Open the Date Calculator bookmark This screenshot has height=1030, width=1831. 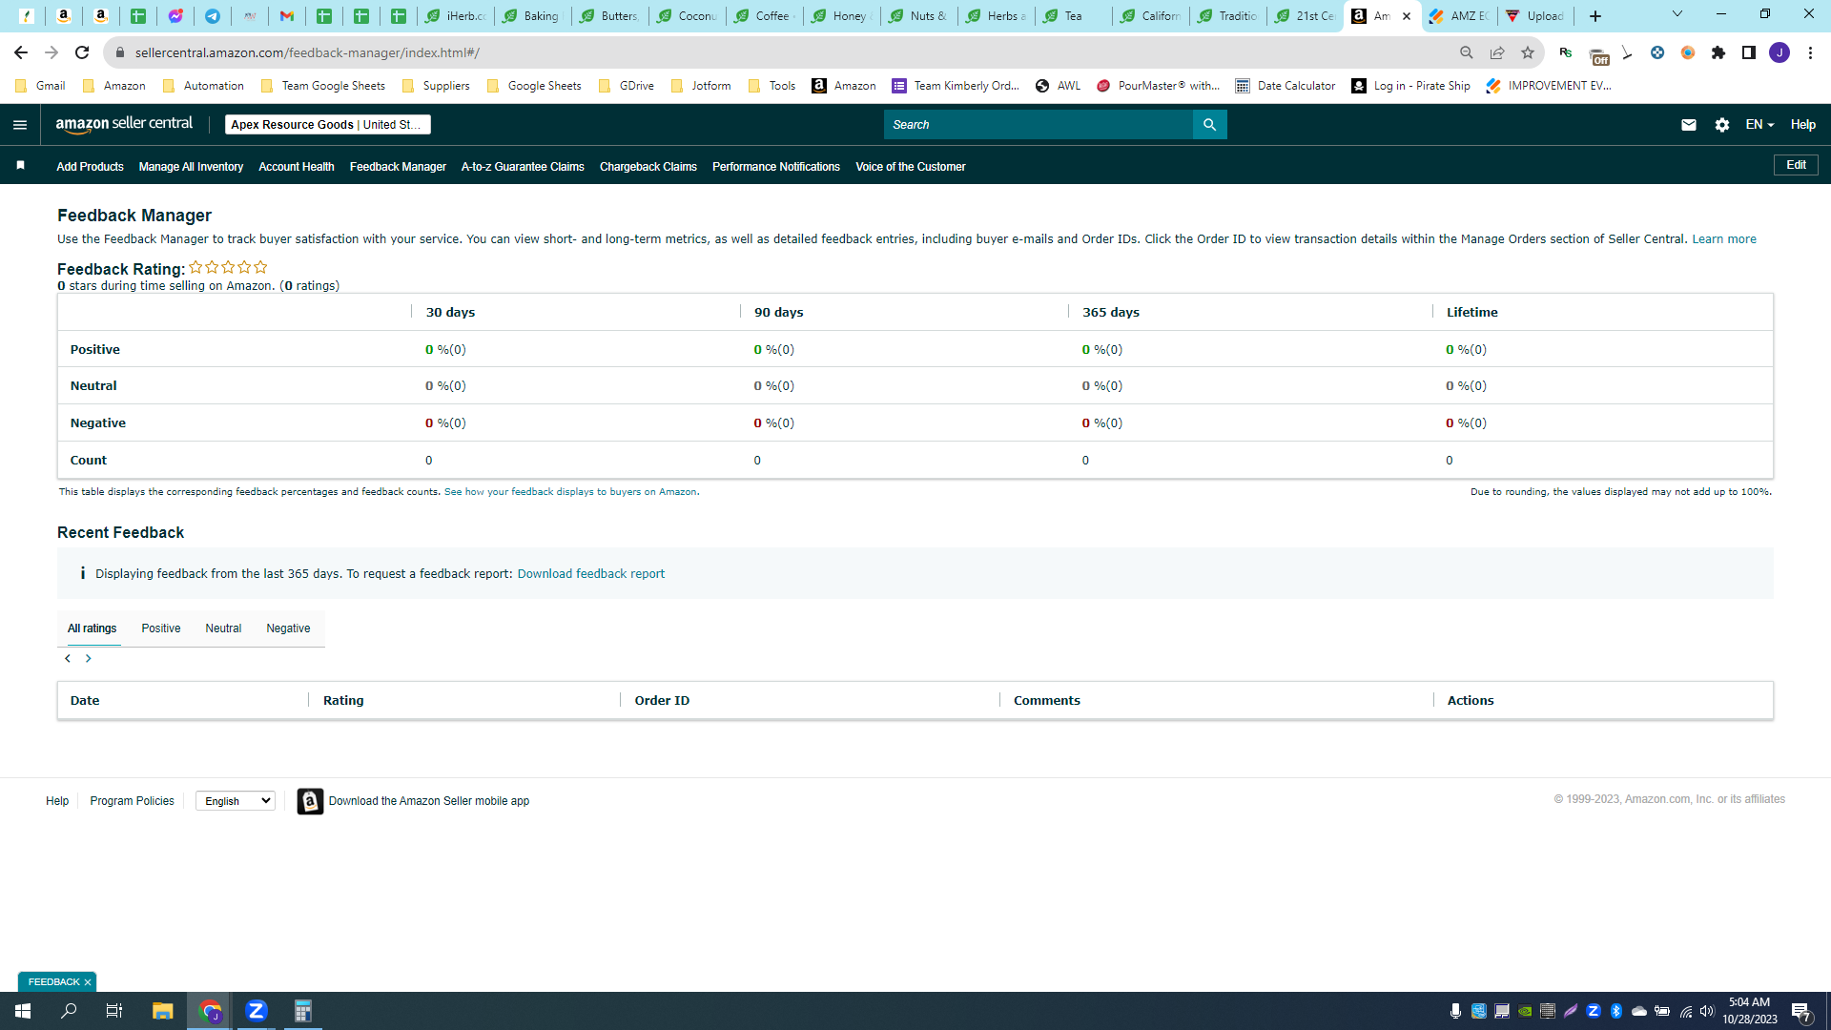click(1286, 86)
